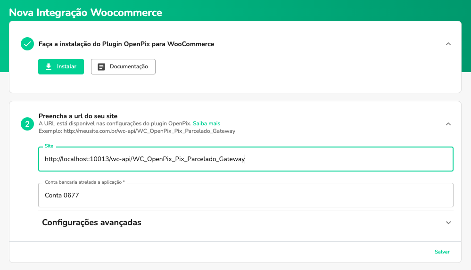The image size is (471, 270).
Task: Click the download arrow icon on Instalar
Action: [48, 67]
